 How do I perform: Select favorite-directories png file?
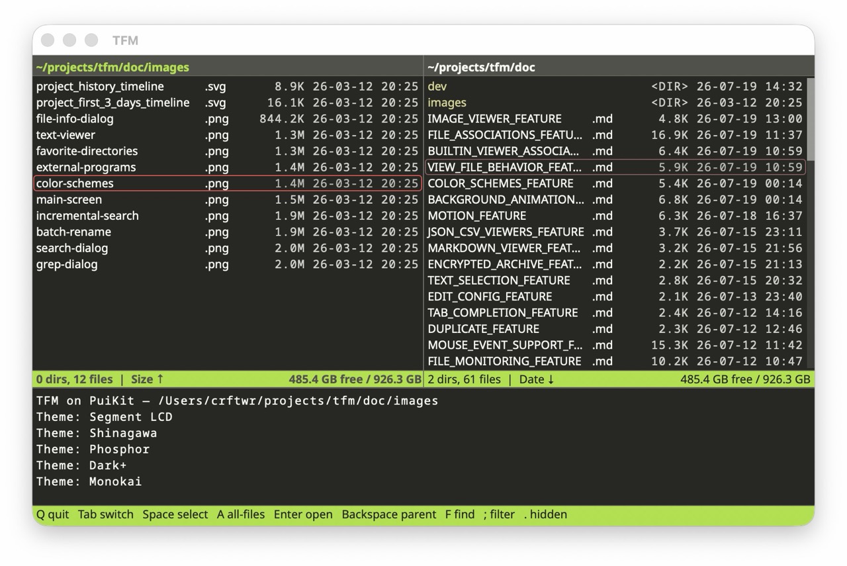tap(228, 151)
